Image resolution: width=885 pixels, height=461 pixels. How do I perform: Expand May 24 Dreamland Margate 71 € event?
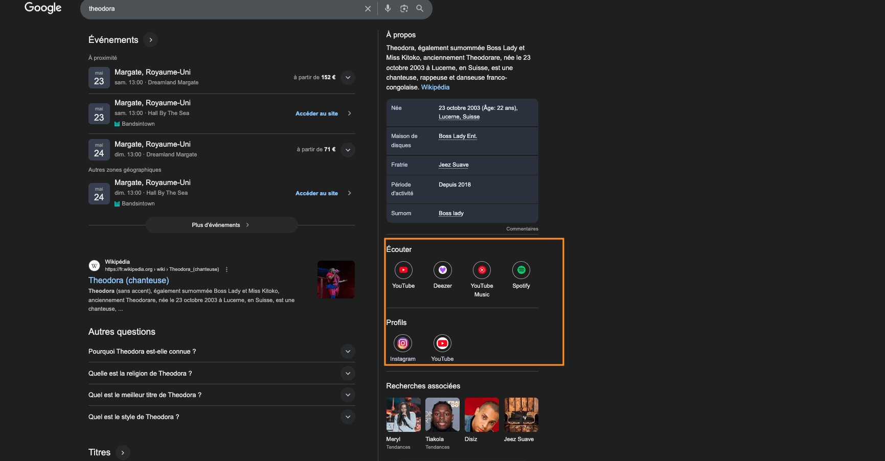tap(348, 150)
